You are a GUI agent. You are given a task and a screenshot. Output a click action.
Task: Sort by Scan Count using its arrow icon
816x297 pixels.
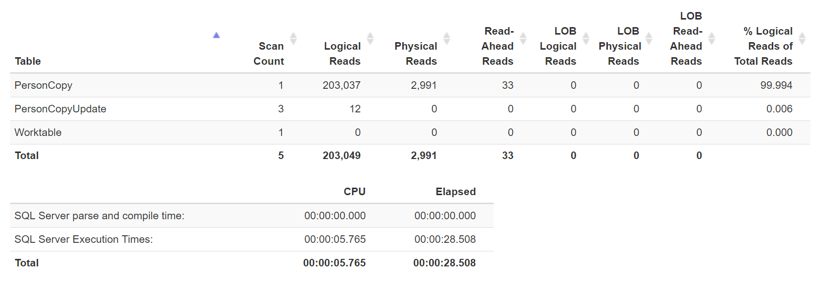click(x=294, y=38)
